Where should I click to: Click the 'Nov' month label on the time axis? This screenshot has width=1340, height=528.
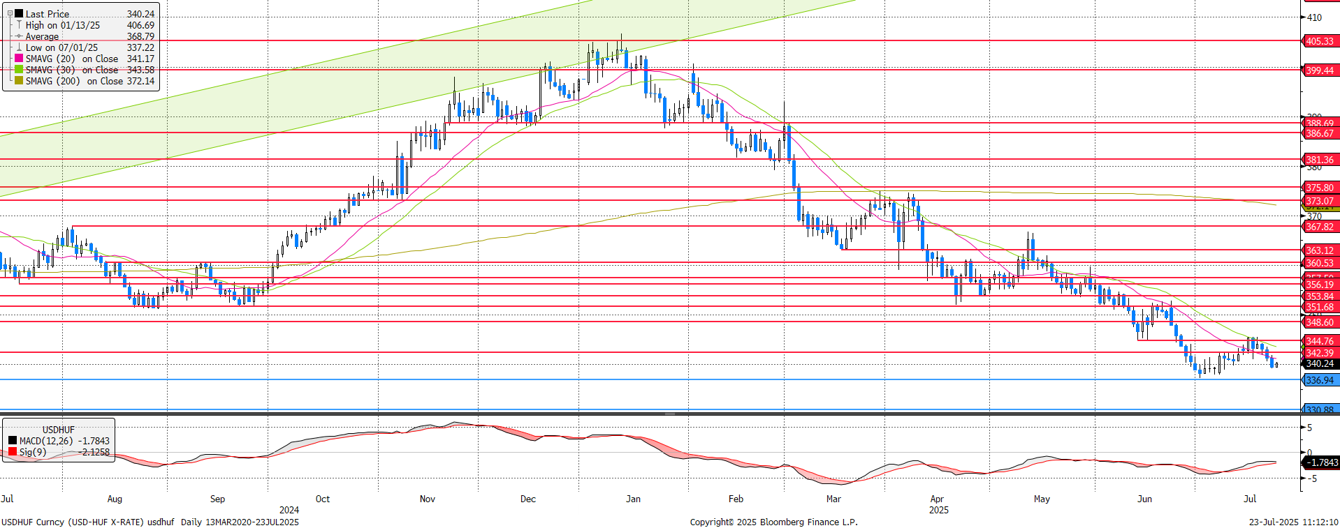428,499
